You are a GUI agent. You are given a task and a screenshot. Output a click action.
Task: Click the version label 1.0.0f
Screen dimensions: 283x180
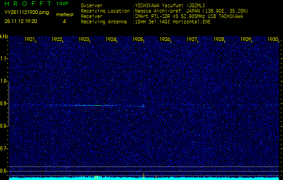click(62, 4)
